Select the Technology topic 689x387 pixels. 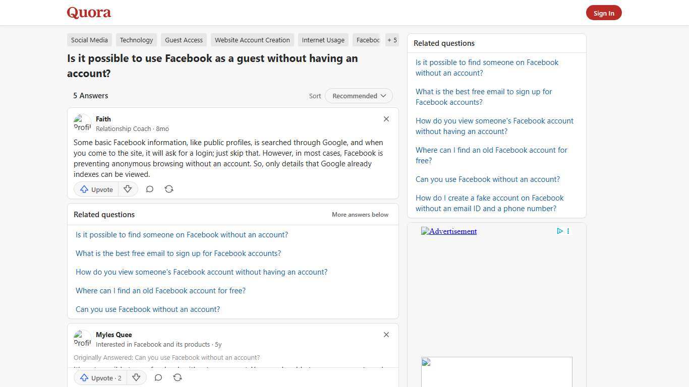pos(136,40)
